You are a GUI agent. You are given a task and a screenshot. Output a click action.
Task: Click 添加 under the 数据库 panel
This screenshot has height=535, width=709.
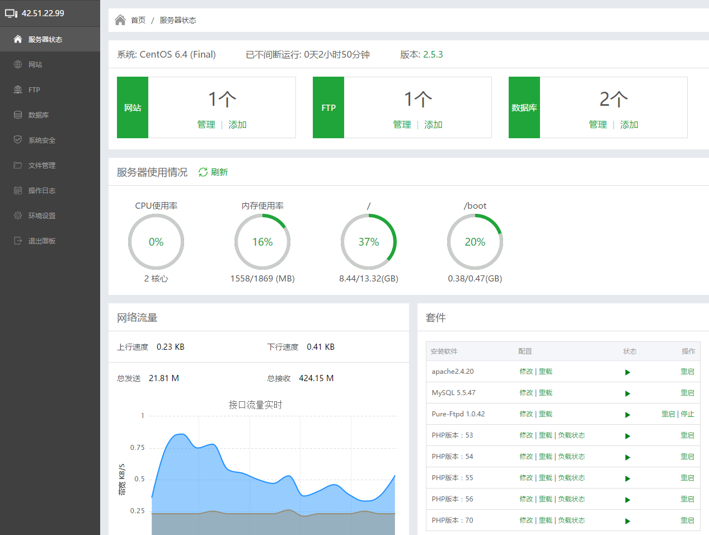pos(629,124)
